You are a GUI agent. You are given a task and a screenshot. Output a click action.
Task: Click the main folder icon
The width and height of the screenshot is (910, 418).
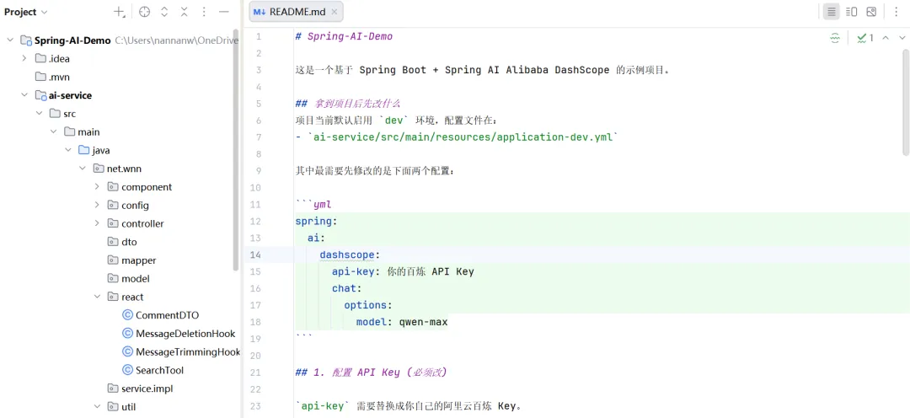pos(69,131)
